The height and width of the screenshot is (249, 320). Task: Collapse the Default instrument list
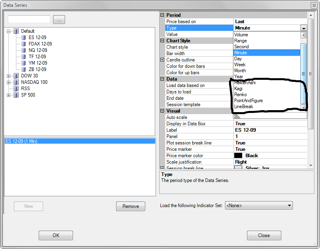(8, 32)
